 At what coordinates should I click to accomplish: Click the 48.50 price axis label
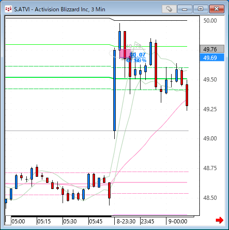click(x=210, y=197)
